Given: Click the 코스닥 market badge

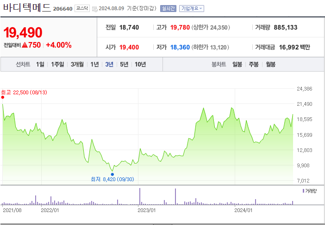Looking at the screenshot, I should (82, 8).
